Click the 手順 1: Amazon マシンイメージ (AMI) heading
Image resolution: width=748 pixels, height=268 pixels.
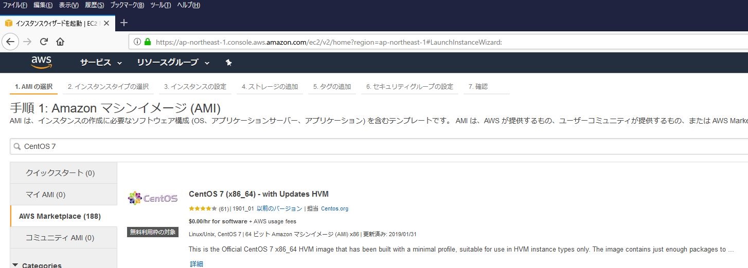(x=115, y=108)
